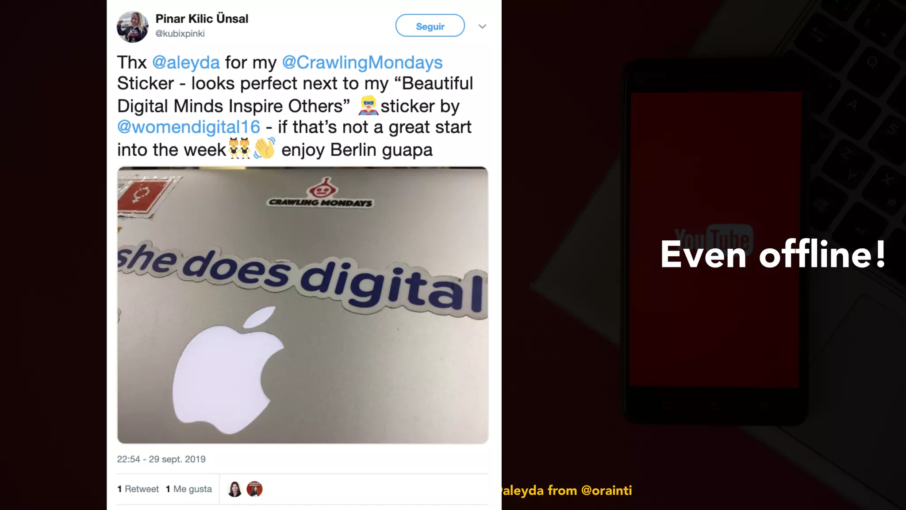Click the waving hand emoji

[x=265, y=148]
